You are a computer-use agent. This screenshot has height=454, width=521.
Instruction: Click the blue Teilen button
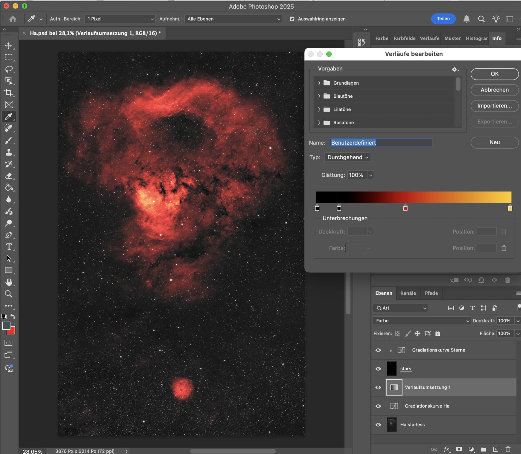click(x=443, y=19)
